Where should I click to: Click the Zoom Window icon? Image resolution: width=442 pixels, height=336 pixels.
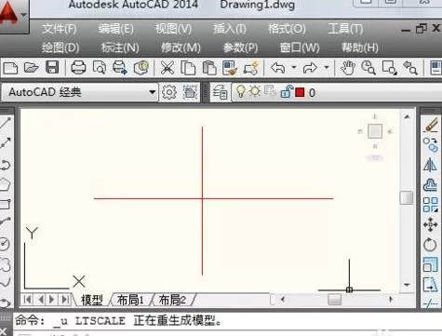389,68
